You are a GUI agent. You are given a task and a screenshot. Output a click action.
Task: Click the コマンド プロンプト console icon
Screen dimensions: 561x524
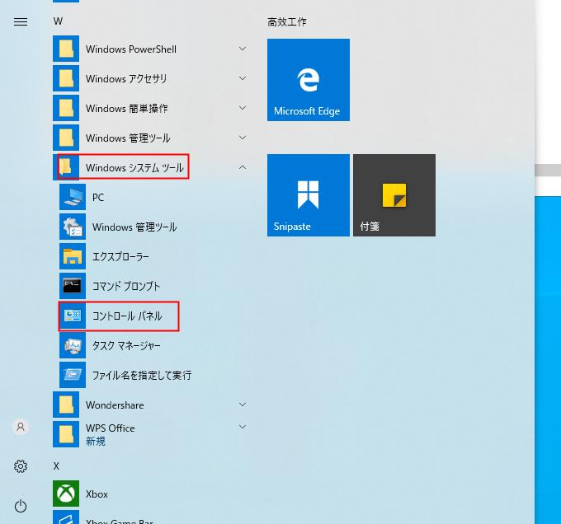pos(73,286)
